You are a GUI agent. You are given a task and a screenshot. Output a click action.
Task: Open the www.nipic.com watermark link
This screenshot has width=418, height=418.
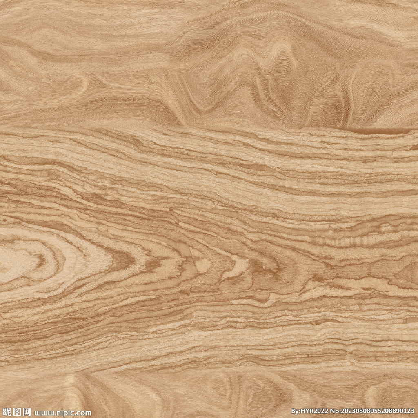point(63,413)
